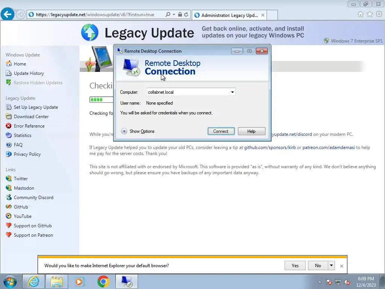This screenshot has height=289, width=385.
Task: Dismiss the default browser notification bar
Action: pyautogui.click(x=341, y=266)
